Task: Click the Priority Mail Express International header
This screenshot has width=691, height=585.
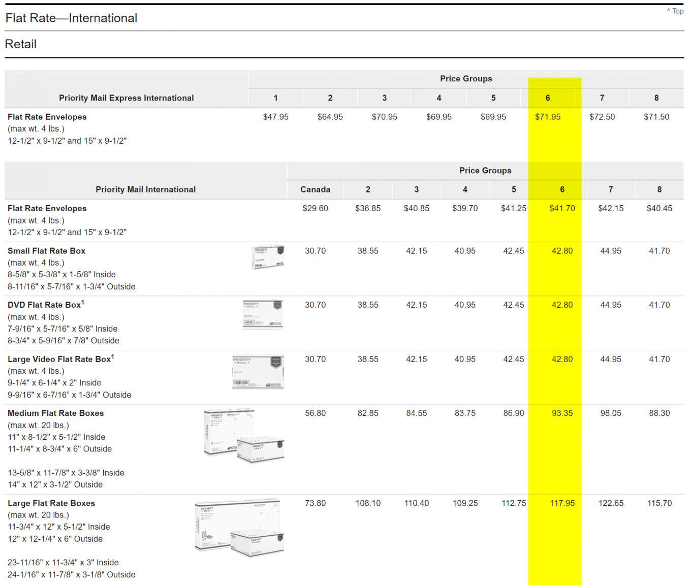Action: click(x=127, y=98)
